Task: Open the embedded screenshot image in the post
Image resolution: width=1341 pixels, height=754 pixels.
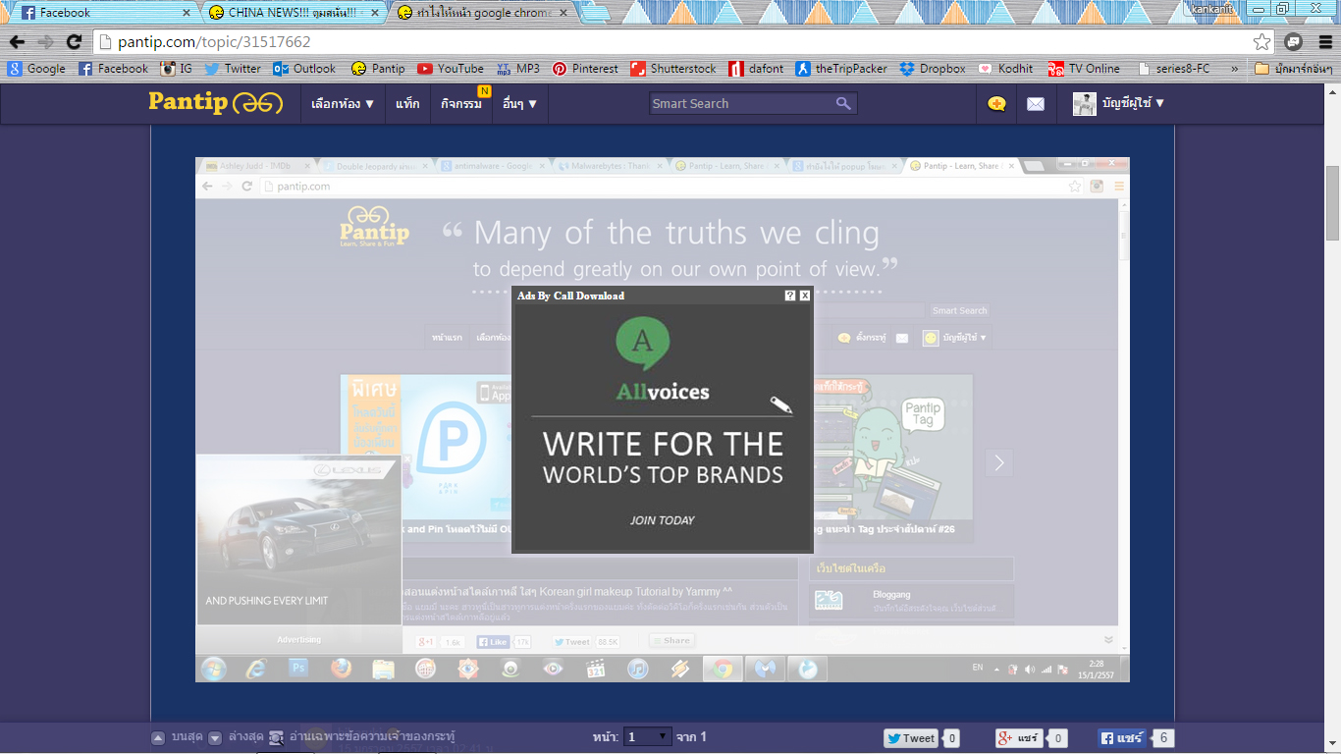Action: click(662, 419)
